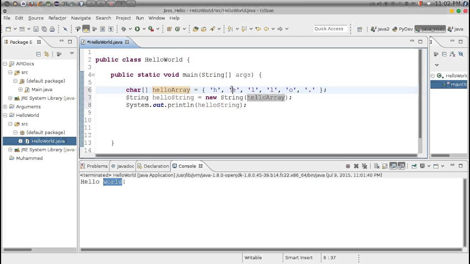Expand Main.java in the tree

(21, 89)
